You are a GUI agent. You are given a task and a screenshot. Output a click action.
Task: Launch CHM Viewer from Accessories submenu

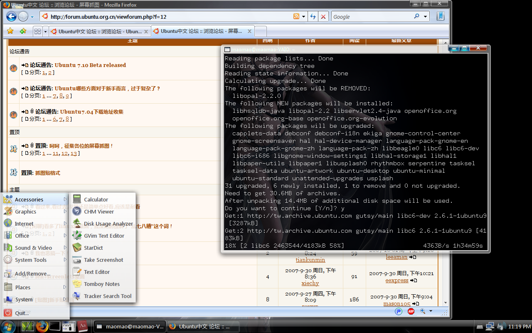pos(103,211)
